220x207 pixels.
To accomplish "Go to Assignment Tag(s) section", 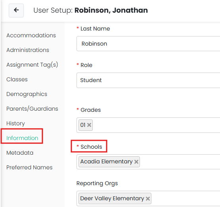I will pyautogui.click(x=32, y=65).
